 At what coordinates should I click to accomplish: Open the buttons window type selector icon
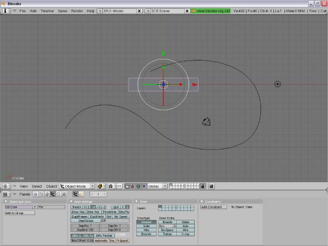pos(6,194)
